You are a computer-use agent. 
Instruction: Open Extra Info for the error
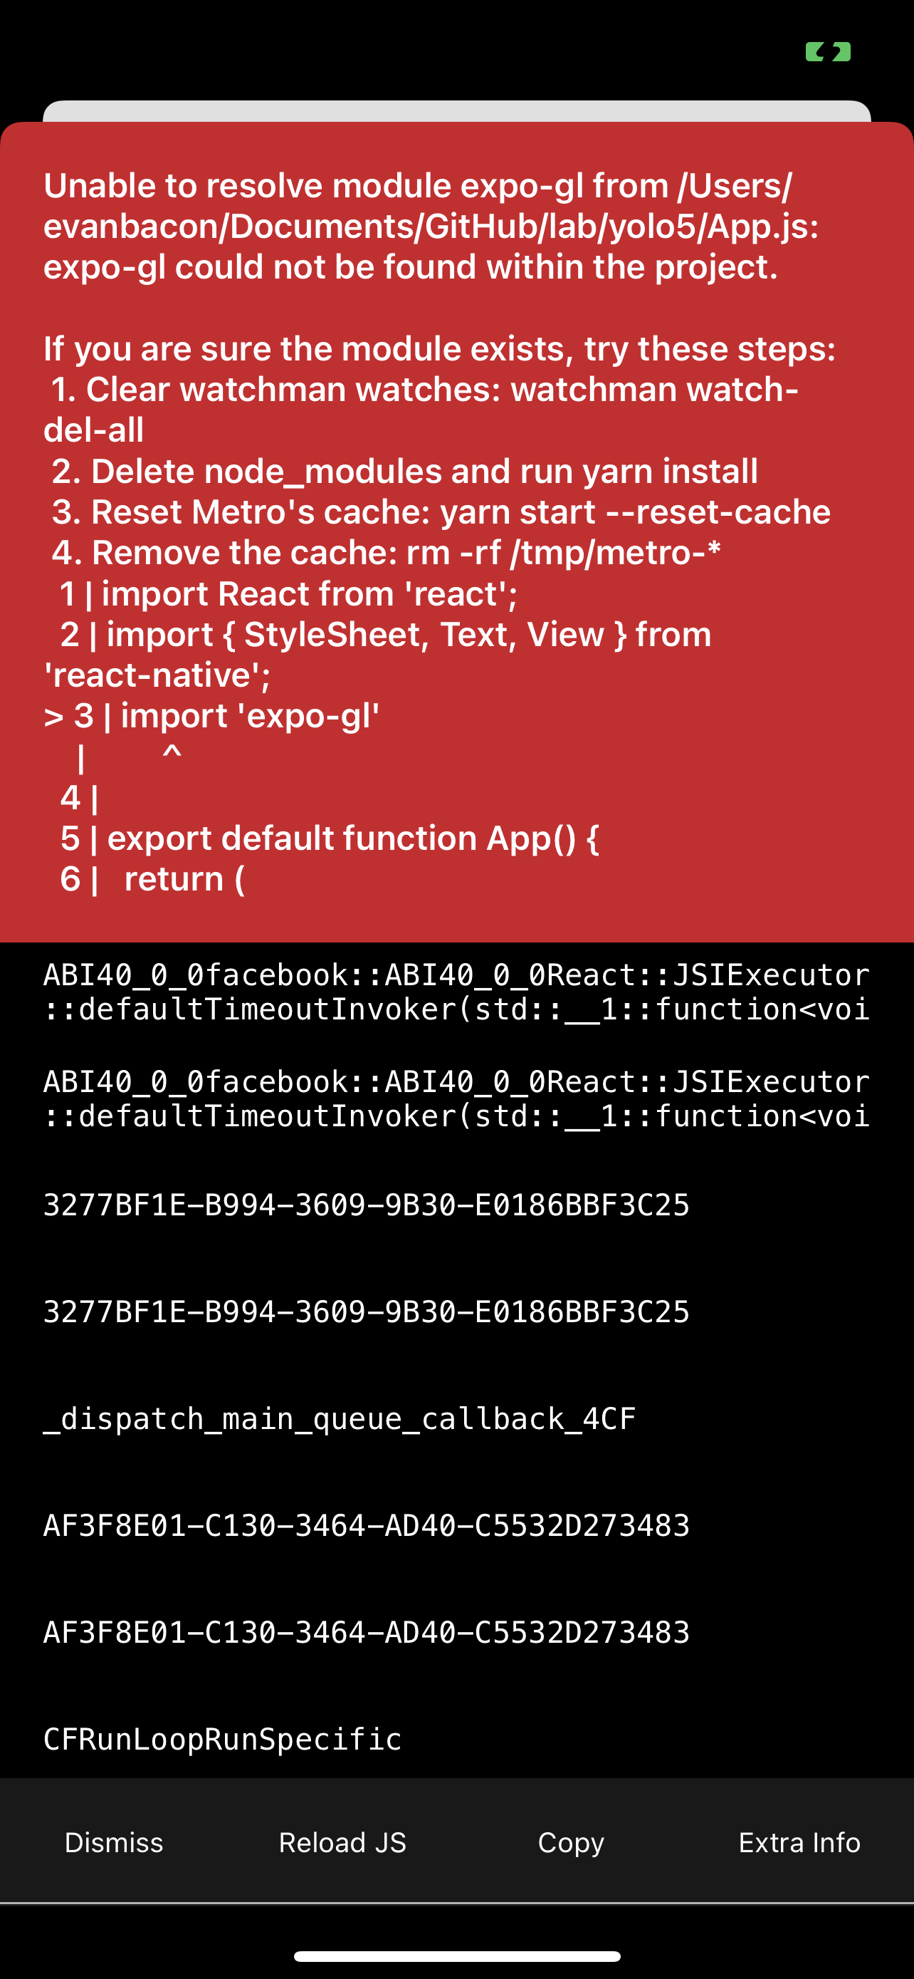coord(799,1842)
